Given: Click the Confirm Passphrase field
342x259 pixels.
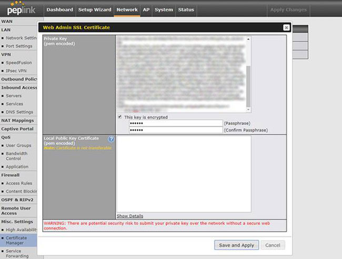Looking at the screenshot, I should (176, 130).
